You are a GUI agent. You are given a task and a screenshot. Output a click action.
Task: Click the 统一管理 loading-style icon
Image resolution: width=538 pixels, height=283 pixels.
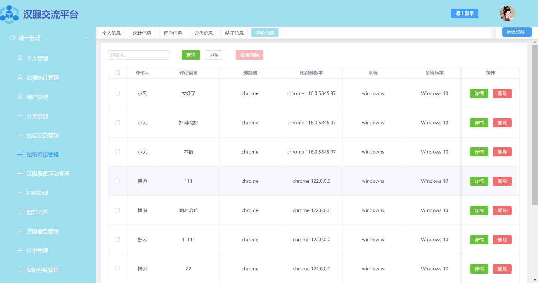click(x=12, y=38)
